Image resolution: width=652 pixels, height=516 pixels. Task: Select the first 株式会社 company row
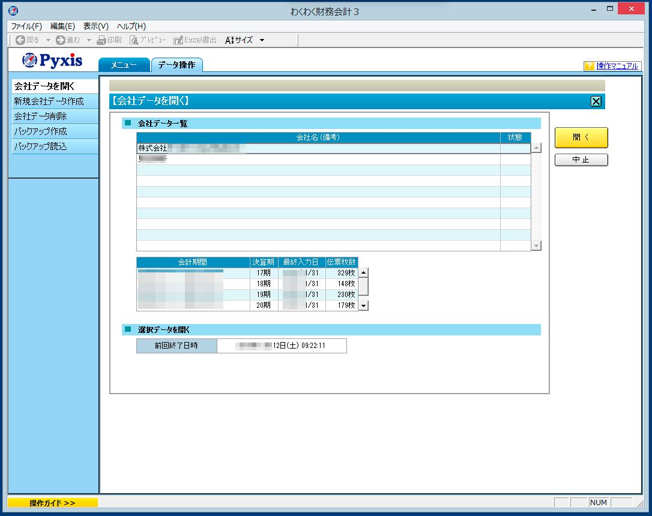point(333,148)
